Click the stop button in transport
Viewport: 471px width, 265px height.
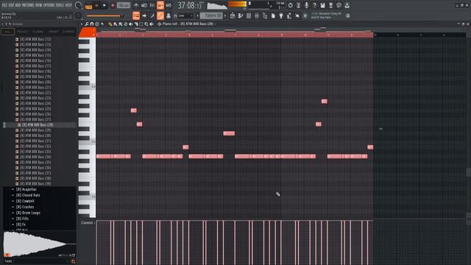point(105,5)
